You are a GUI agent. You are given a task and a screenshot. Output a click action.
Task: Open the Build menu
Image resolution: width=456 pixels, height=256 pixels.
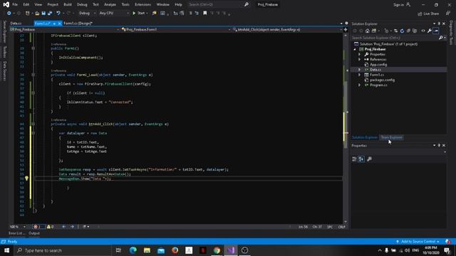click(68, 5)
